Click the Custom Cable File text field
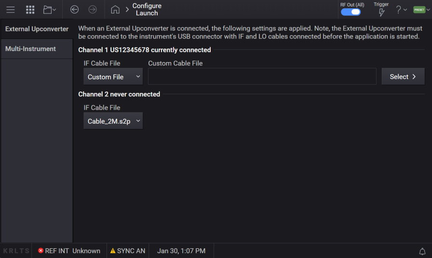Viewport: 432px width, 258px height. click(x=262, y=77)
